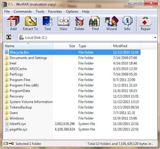
Task: Select System Volume Information folder
Action: click(x=31, y=102)
